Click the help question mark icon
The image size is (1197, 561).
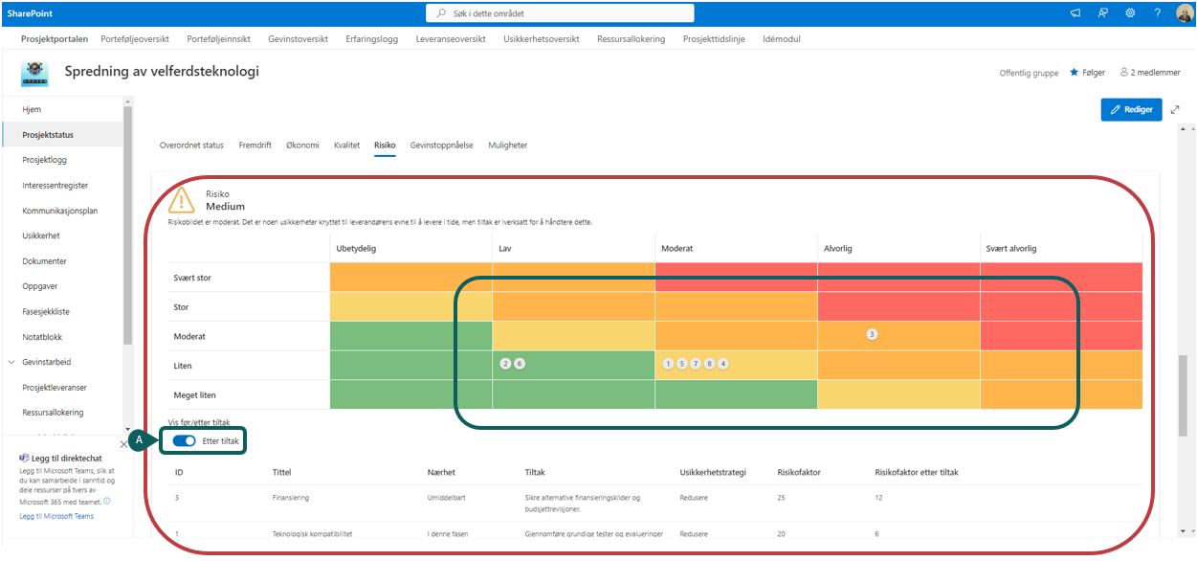(1157, 13)
